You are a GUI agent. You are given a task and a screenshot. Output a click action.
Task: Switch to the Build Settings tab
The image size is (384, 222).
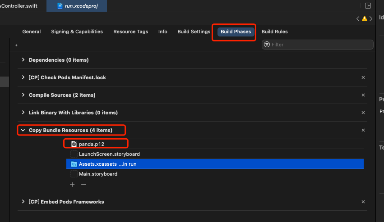click(194, 32)
